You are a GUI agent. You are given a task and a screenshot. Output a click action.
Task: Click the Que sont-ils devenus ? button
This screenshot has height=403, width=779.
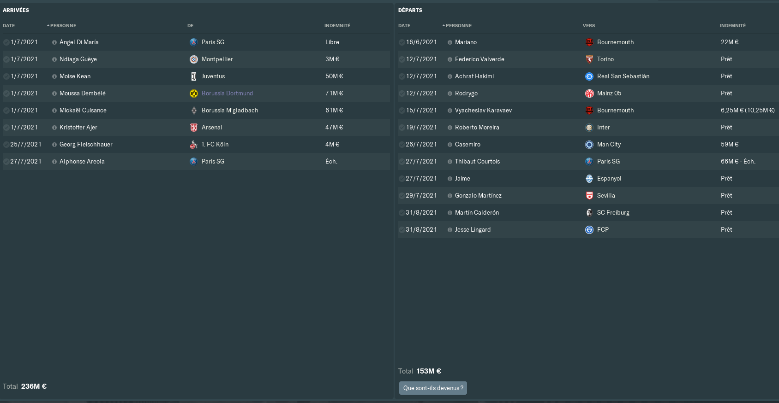(x=433, y=388)
